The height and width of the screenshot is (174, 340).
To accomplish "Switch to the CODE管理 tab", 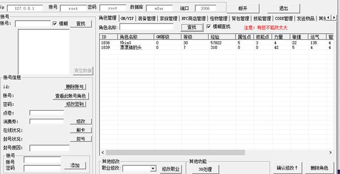I will pyautogui.click(x=284, y=19).
